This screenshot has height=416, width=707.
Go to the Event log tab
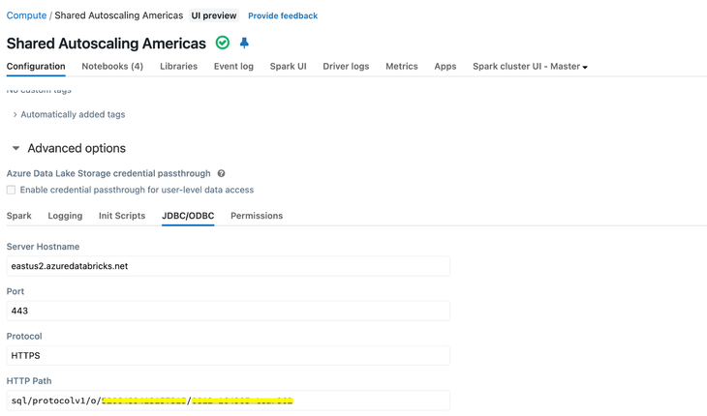click(233, 67)
